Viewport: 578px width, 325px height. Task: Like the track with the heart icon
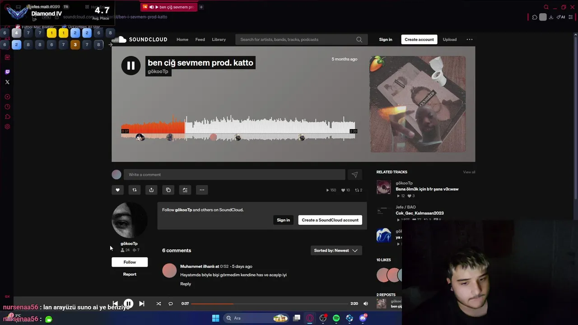(117, 190)
